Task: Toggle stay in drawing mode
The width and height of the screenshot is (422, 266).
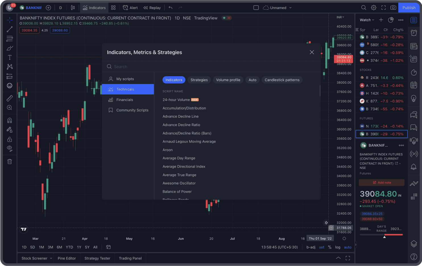Action: (10, 130)
